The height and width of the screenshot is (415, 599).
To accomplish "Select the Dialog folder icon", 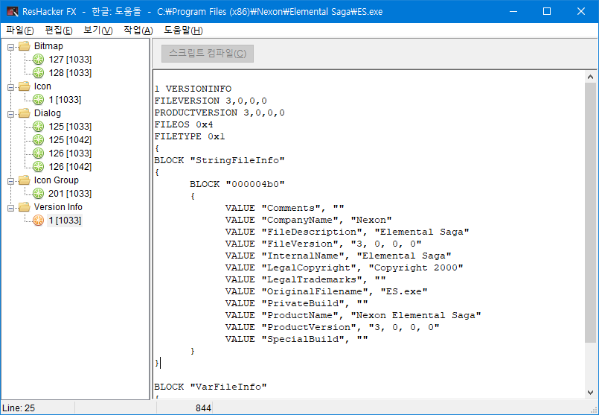I will click(25, 113).
